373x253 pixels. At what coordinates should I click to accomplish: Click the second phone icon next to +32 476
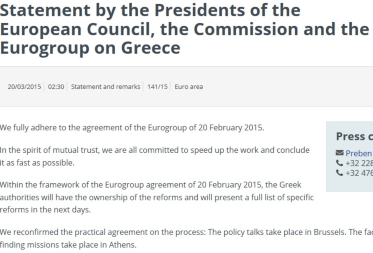[x=339, y=173]
